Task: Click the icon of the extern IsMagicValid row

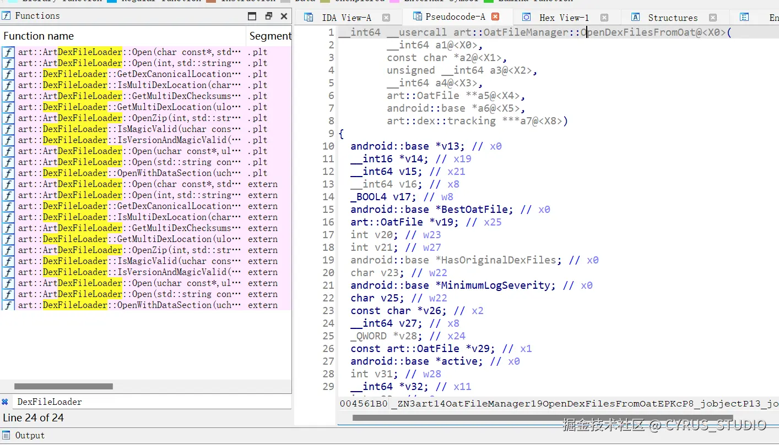Action: click(x=8, y=261)
